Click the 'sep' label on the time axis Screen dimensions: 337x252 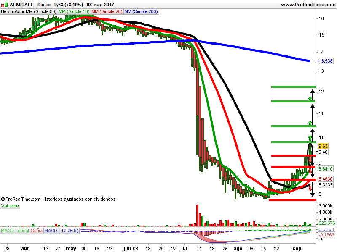coord(297,249)
